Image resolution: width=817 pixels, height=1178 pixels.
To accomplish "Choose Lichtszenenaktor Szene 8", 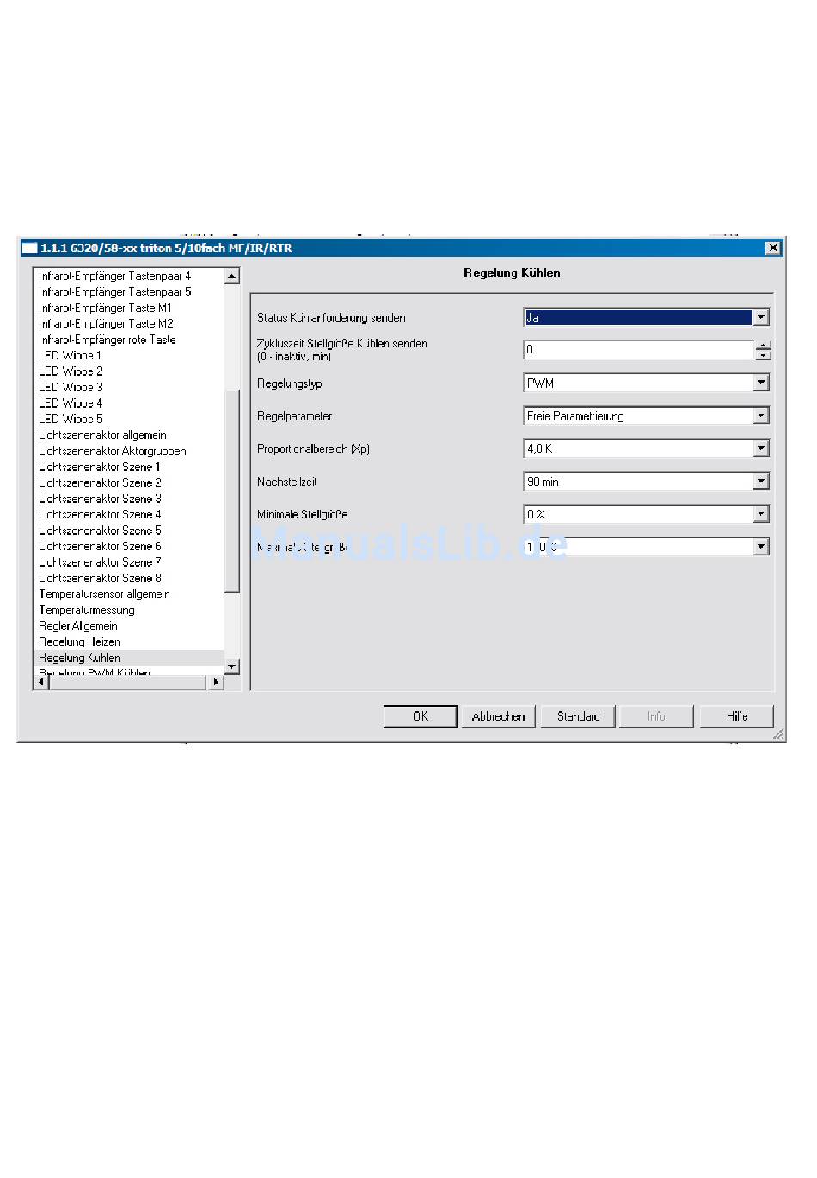I will [100, 578].
